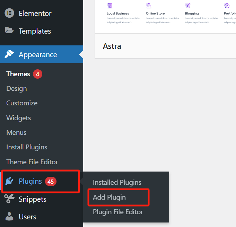Click the Online Store bag icon
236x227 pixels.
[x=149, y=6]
